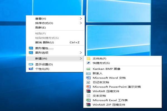Select 撤消 删除(U) in the menu
The image size is (167, 111).
click(x=55, y=43)
